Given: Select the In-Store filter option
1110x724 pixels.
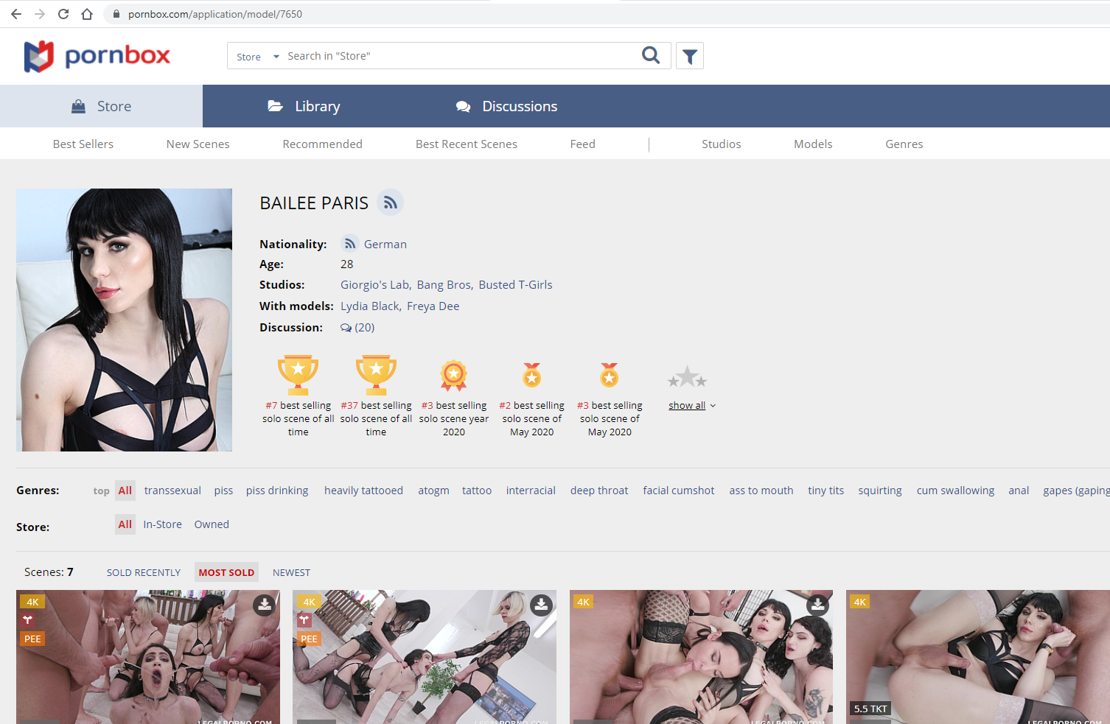Looking at the screenshot, I should coord(162,524).
